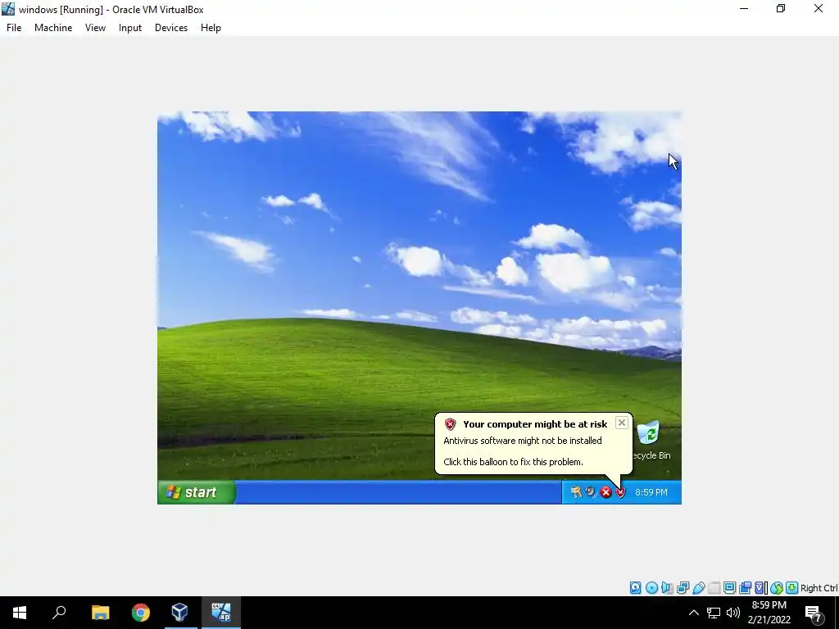Open the Input menu
The width and height of the screenshot is (839, 629).
point(130,28)
